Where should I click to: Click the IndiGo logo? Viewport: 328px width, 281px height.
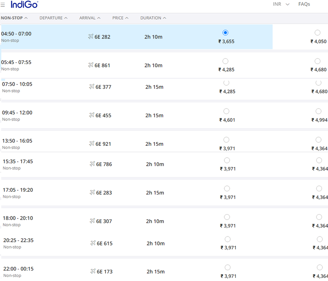tap(24, 5)
